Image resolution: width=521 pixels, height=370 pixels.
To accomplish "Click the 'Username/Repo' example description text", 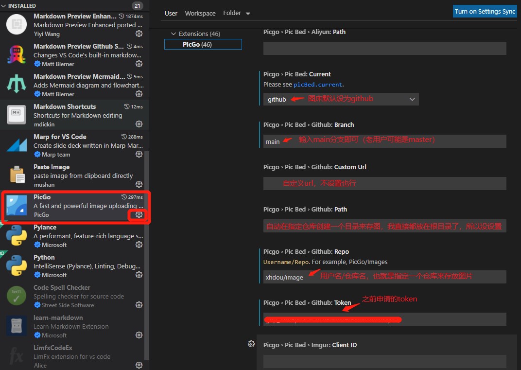I will click(x=325, y=262).
